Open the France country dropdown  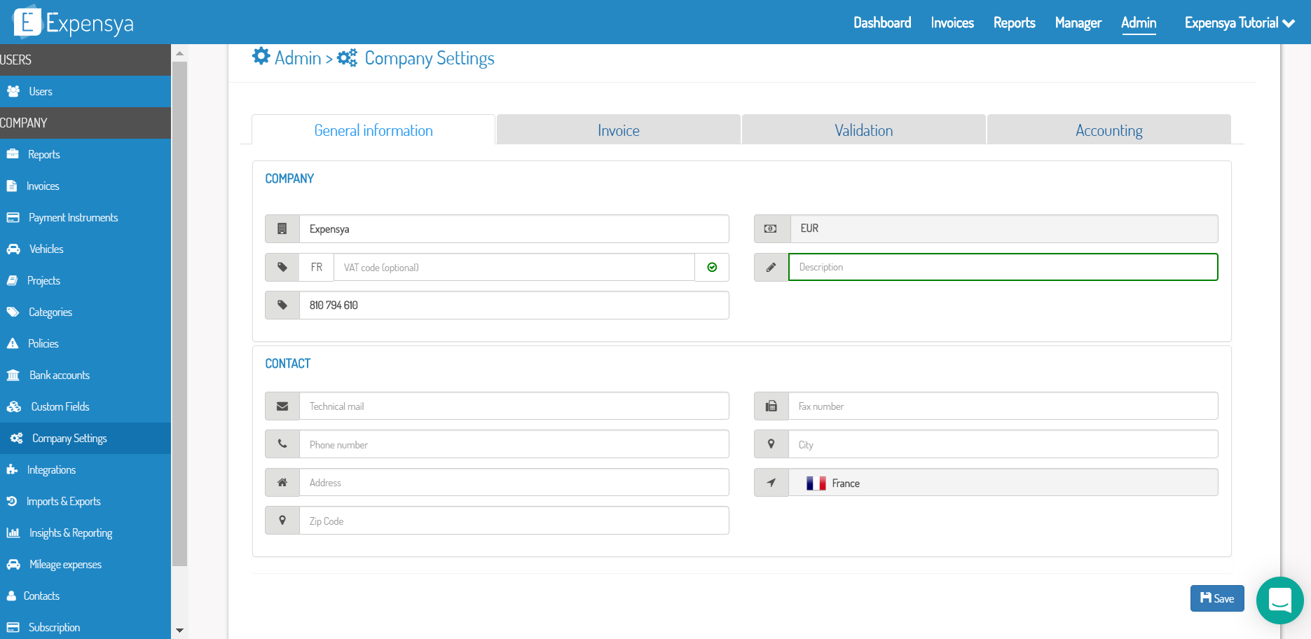(1003, 483)
